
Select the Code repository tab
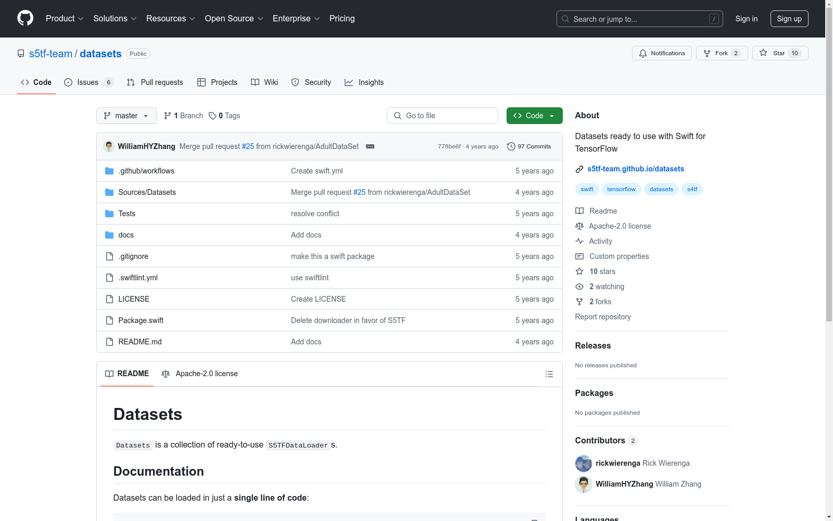36,82
